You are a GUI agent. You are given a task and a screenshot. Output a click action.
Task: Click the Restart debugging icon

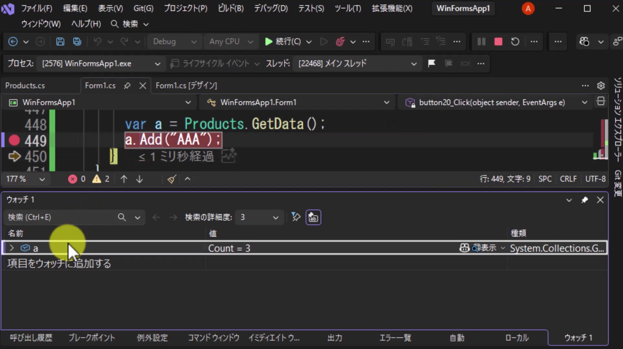515,42
